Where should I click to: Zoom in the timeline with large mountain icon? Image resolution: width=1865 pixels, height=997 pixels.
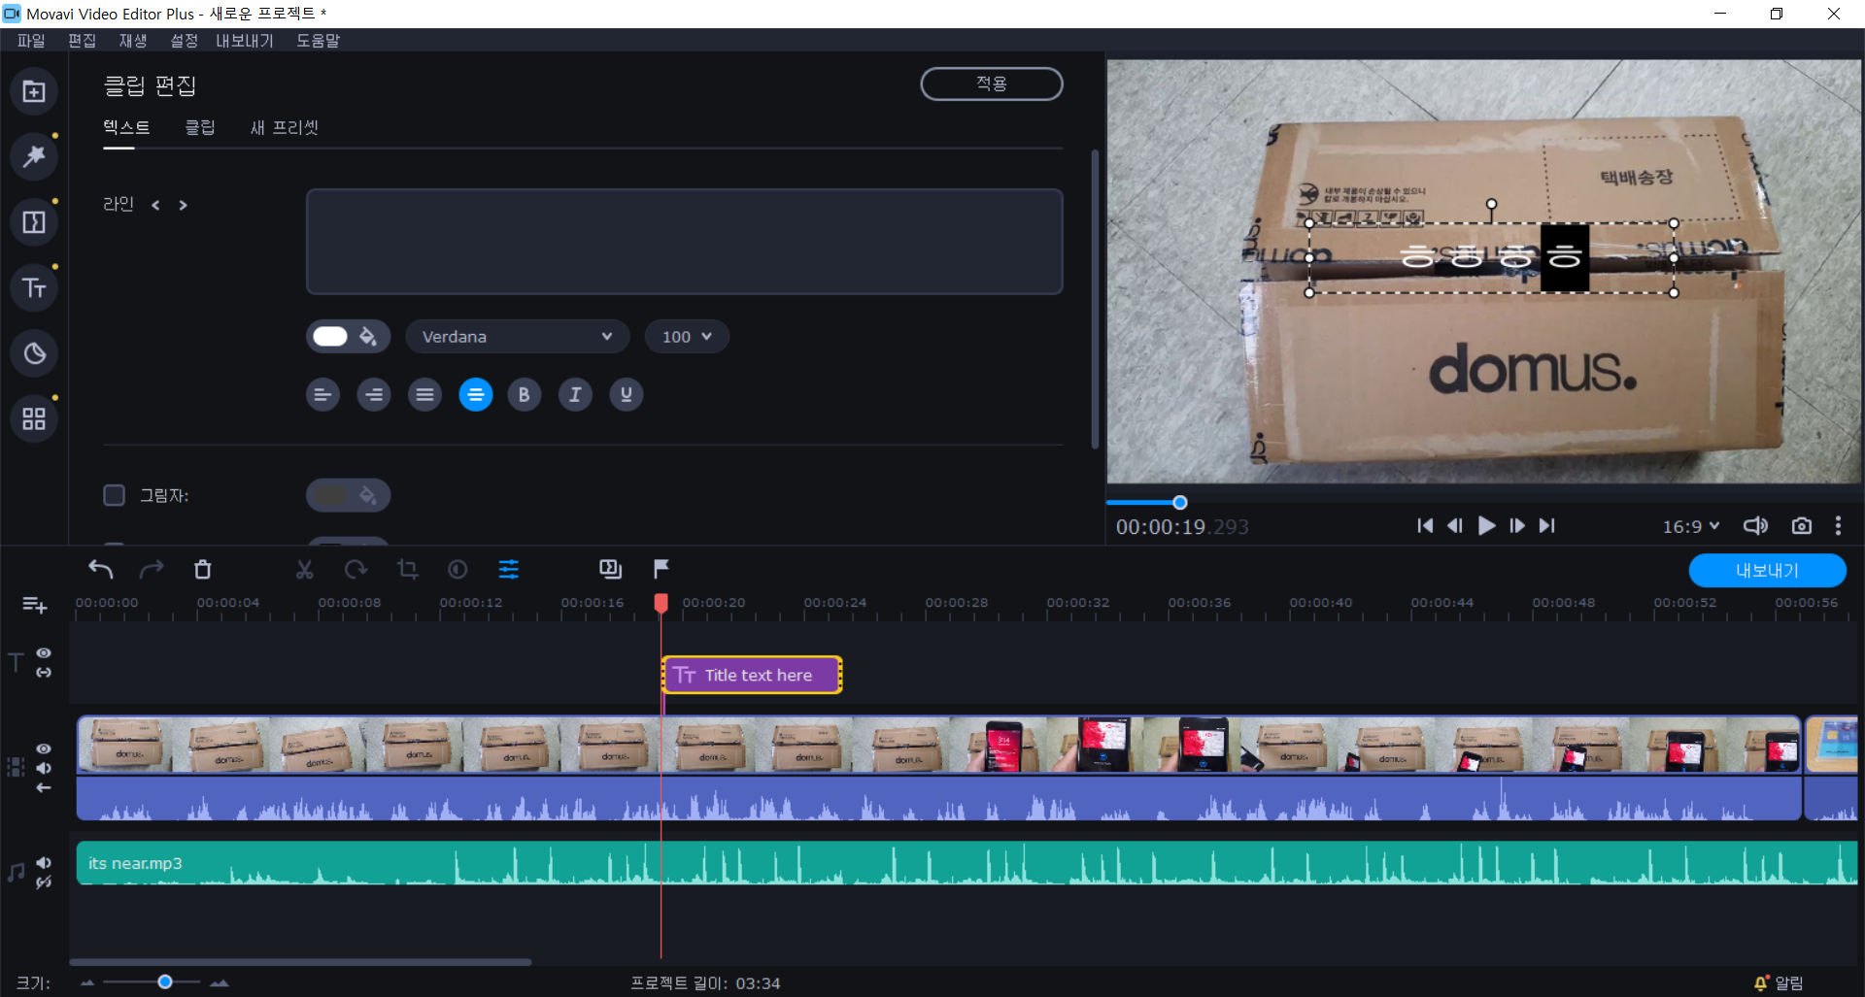[220, 982]
